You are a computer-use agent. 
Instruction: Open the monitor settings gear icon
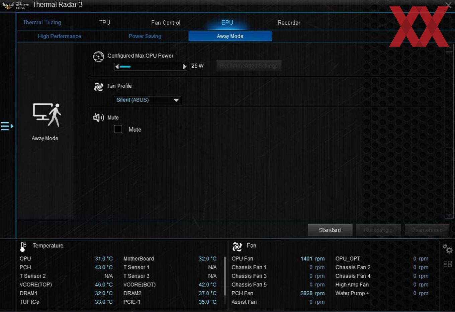click(447, 249)
